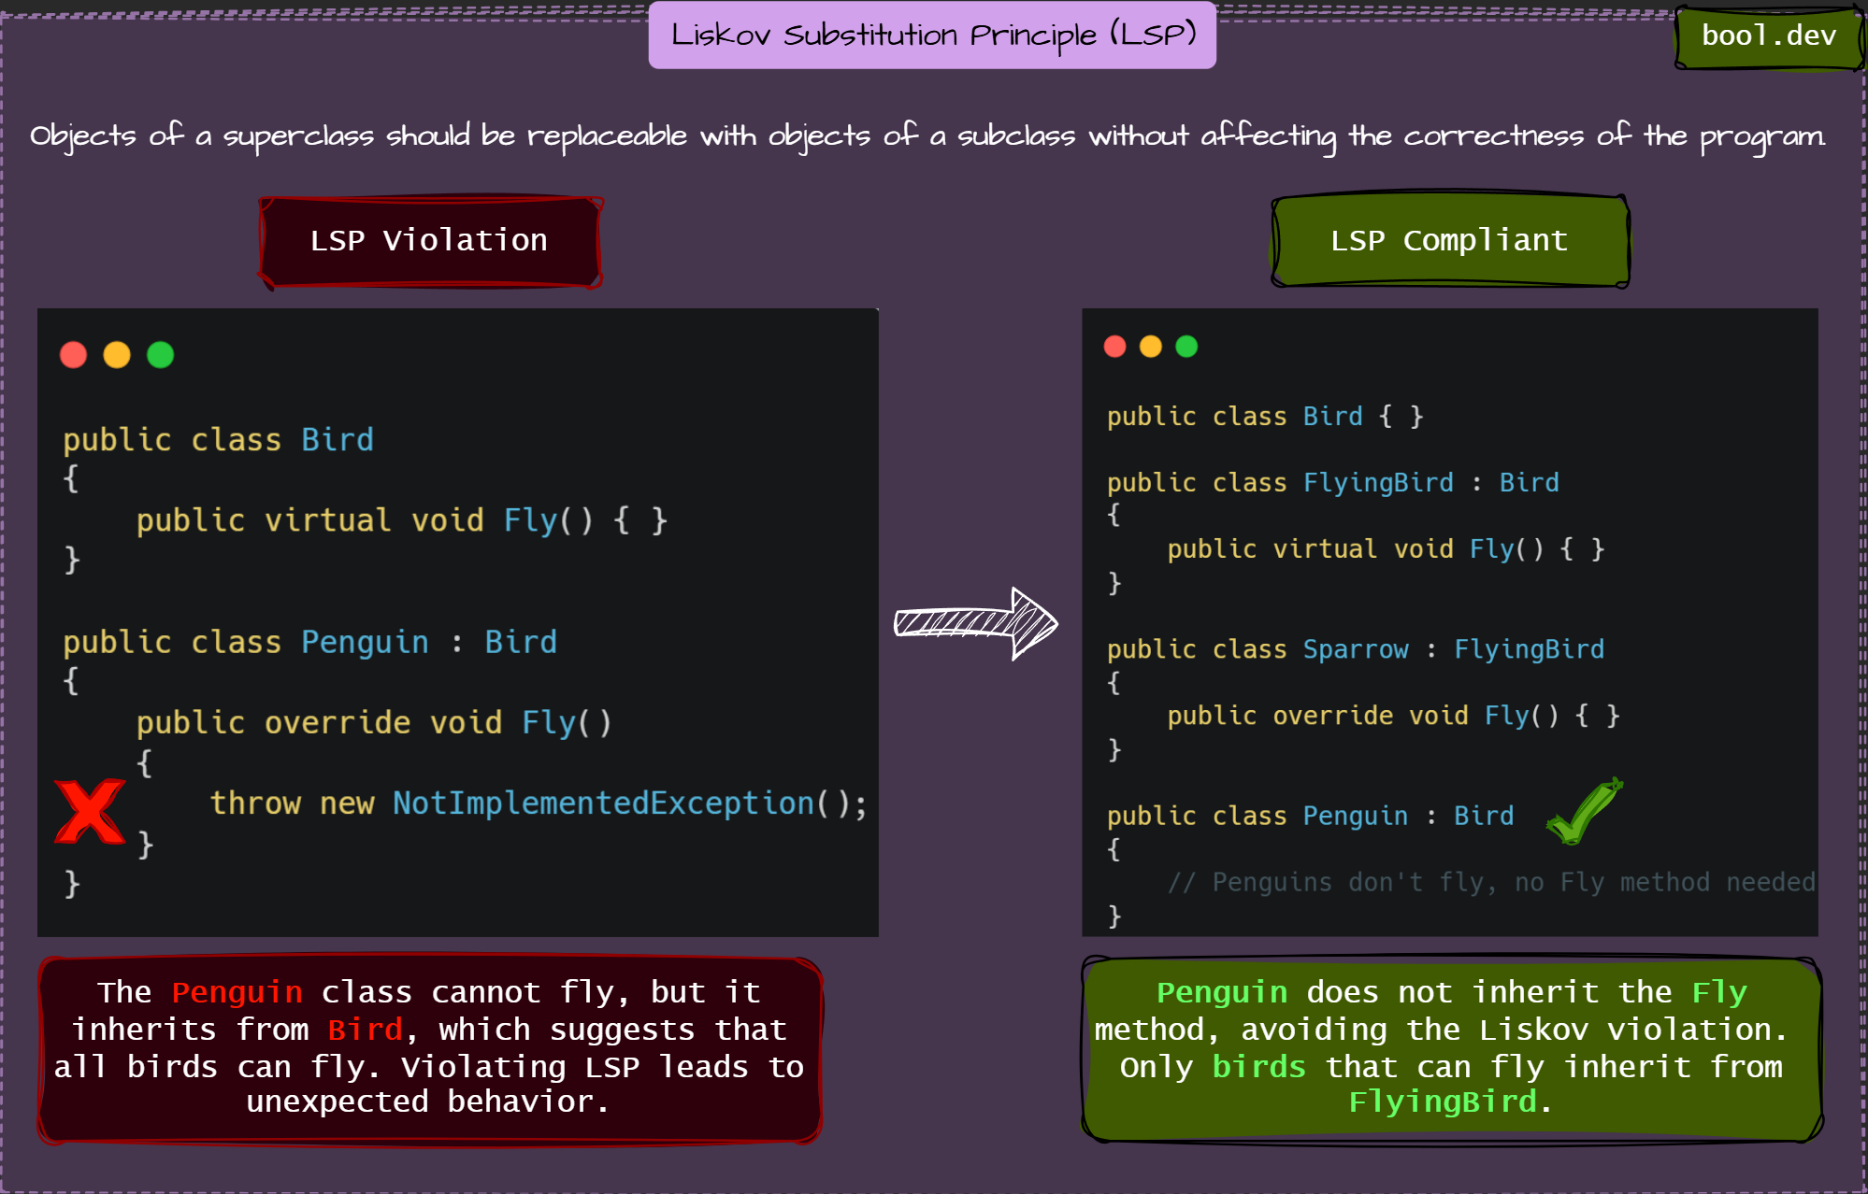1868x1194 pixels.
Task: Select 'public virtual void Fly() { }' in compliant code
Action: (x=1386, y=549)
